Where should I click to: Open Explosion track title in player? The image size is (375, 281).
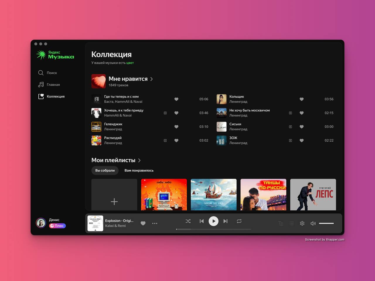click(x=119, y=221)
